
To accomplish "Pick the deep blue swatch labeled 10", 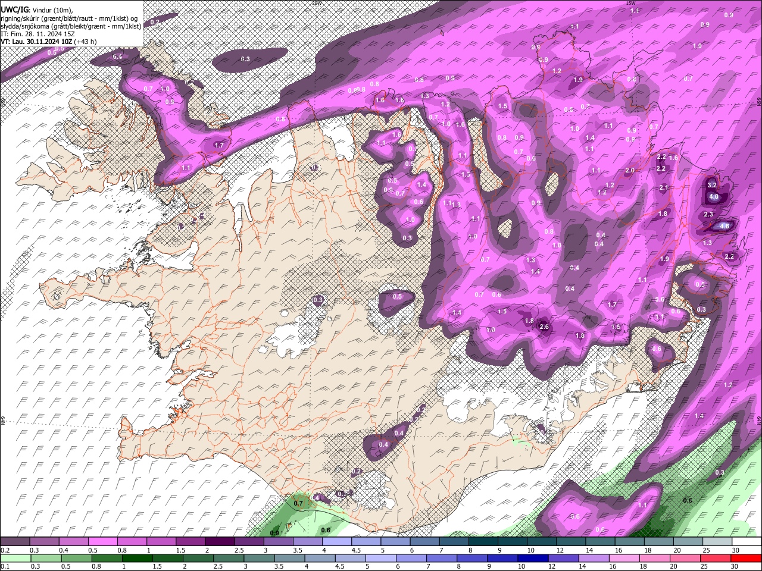I will tap(533, 559).
